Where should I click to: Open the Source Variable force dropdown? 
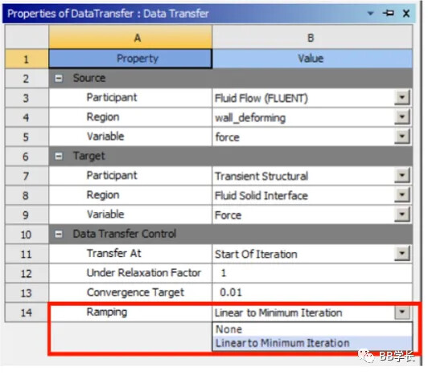point(402,137)
